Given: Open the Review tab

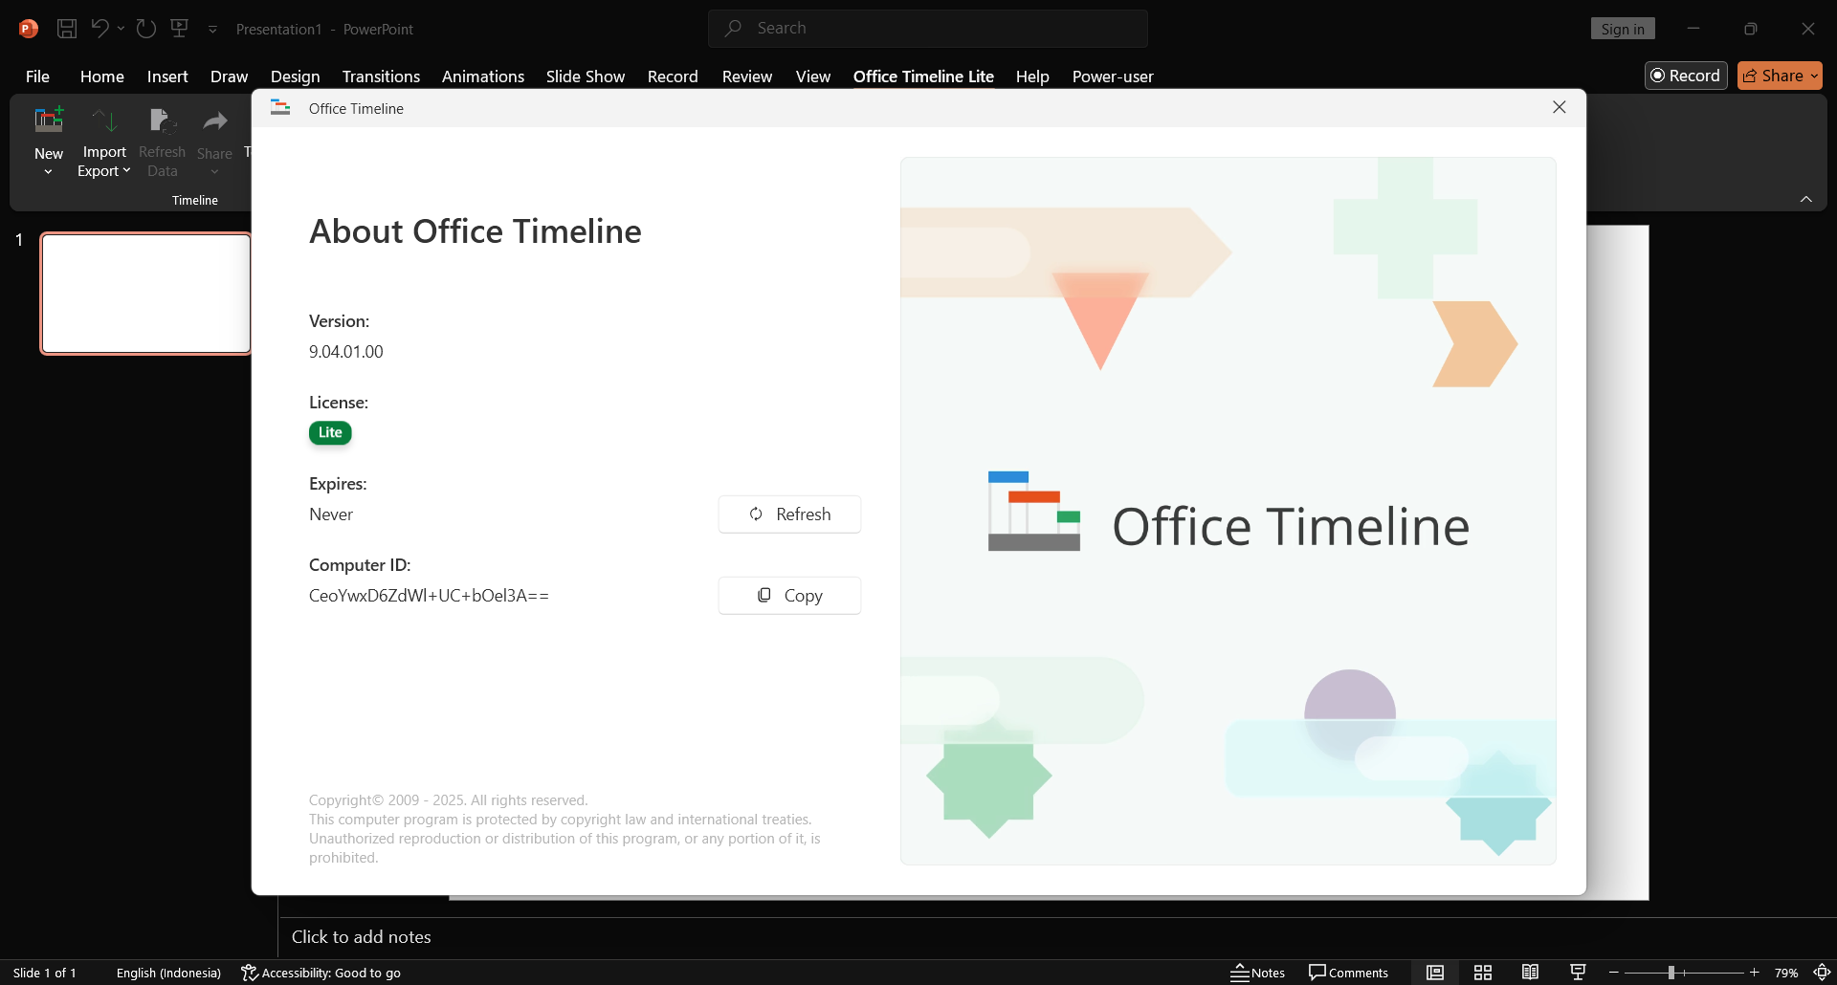Looking at the screenshot, I should click(747, 77).
